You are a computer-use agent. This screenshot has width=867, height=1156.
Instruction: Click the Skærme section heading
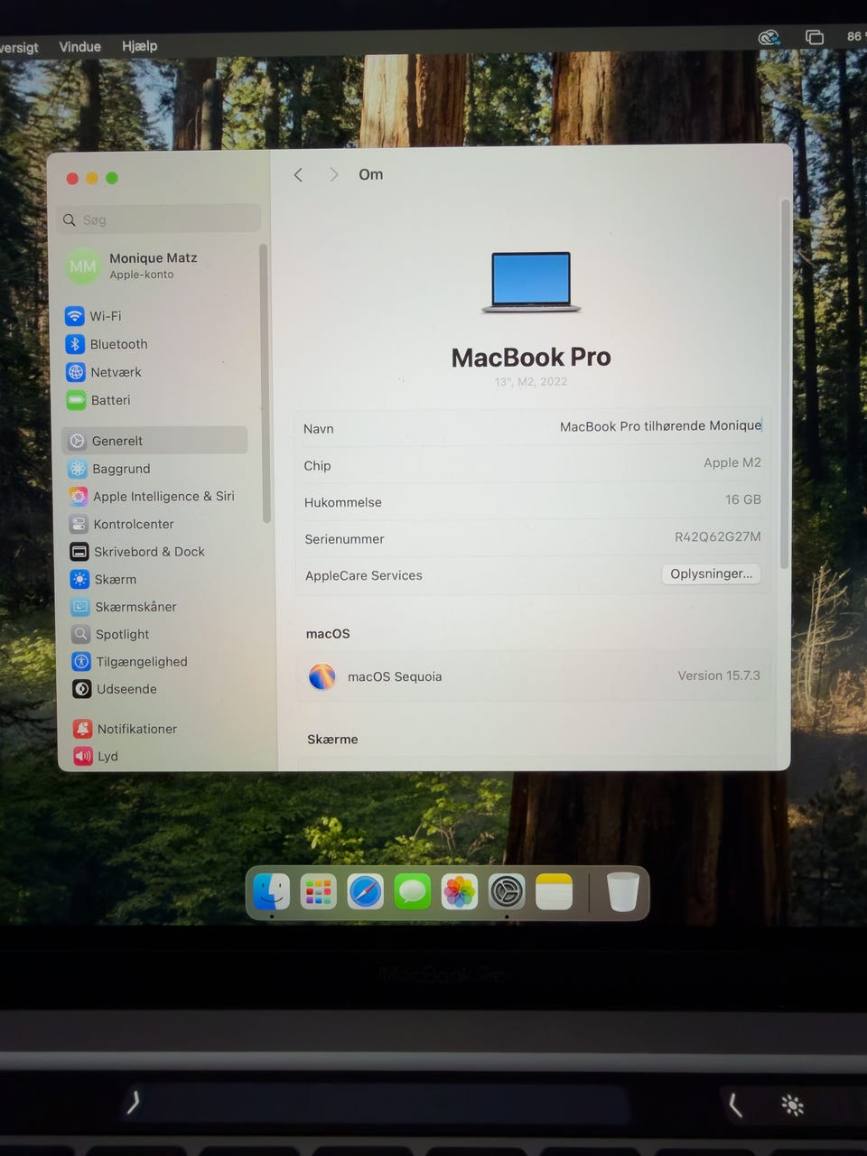[x=332, y=739]
